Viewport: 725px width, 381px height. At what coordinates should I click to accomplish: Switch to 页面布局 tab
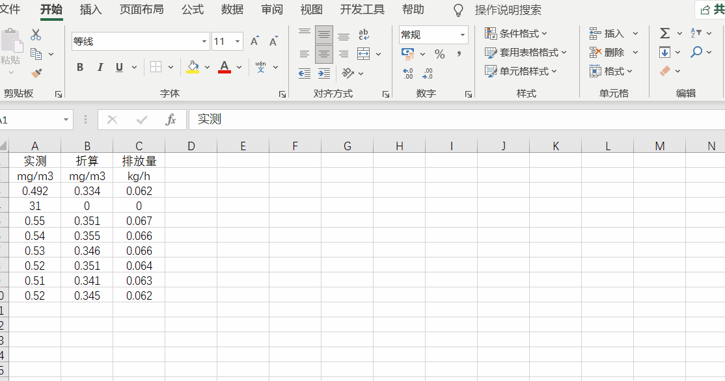[x=141, y=10]
